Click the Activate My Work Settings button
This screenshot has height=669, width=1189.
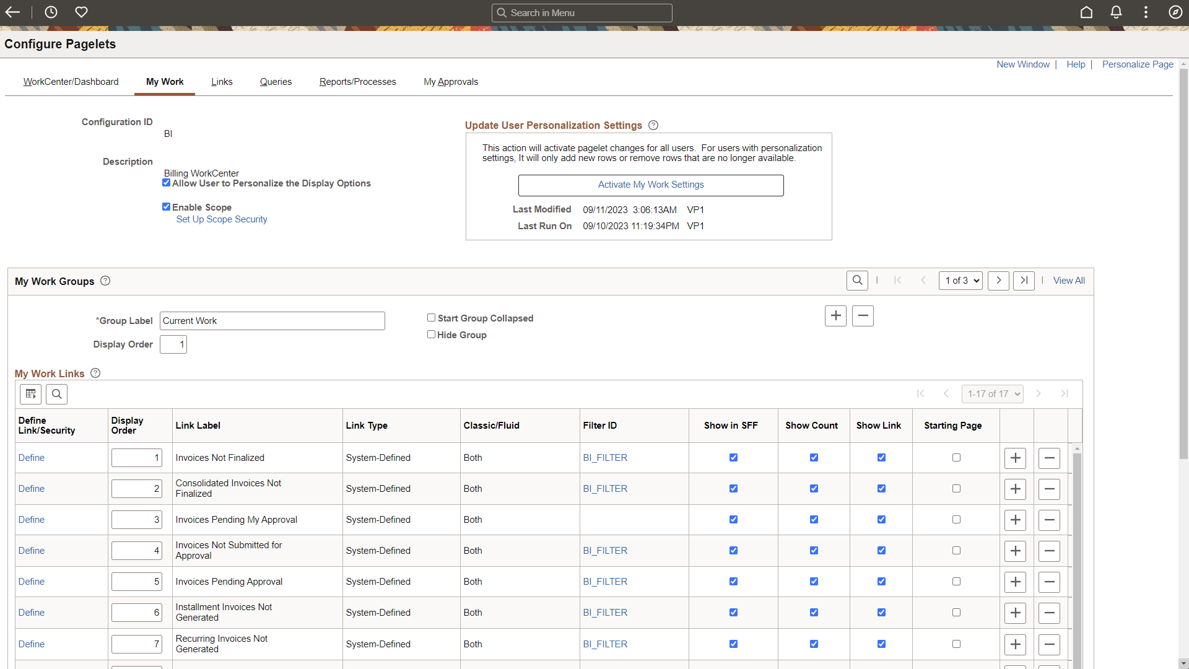[x=651, y=185]
